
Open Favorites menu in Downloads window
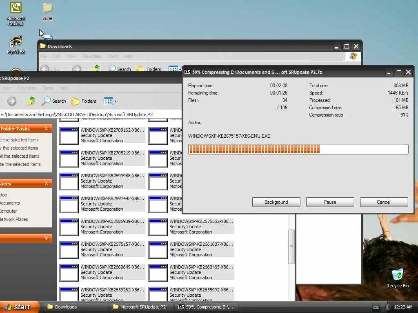coord(92,56)
